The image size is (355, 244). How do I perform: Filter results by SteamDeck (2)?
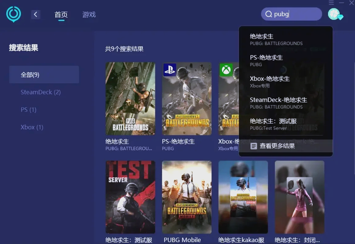41,92
